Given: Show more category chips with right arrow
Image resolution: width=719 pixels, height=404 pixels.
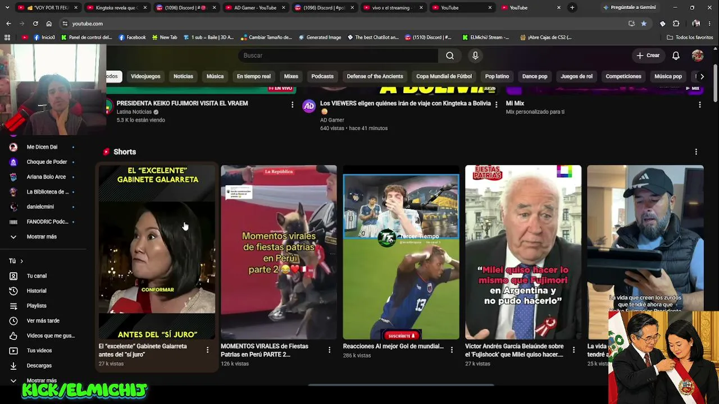Looking at the screenshot, I should coord(702,76).
